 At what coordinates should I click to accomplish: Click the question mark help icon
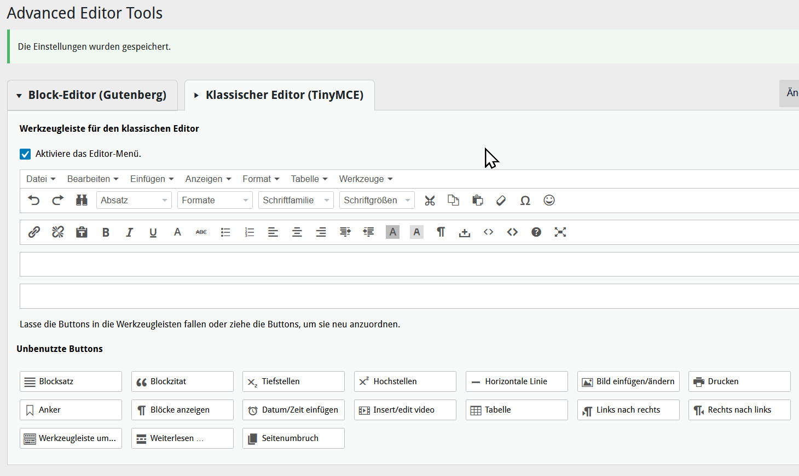[536, 232]
